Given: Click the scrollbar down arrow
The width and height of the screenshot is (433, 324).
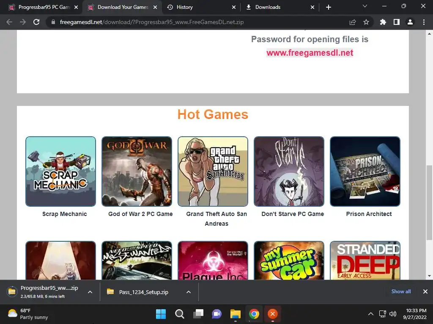Looking at the screenshot, I should click(429, 276).
